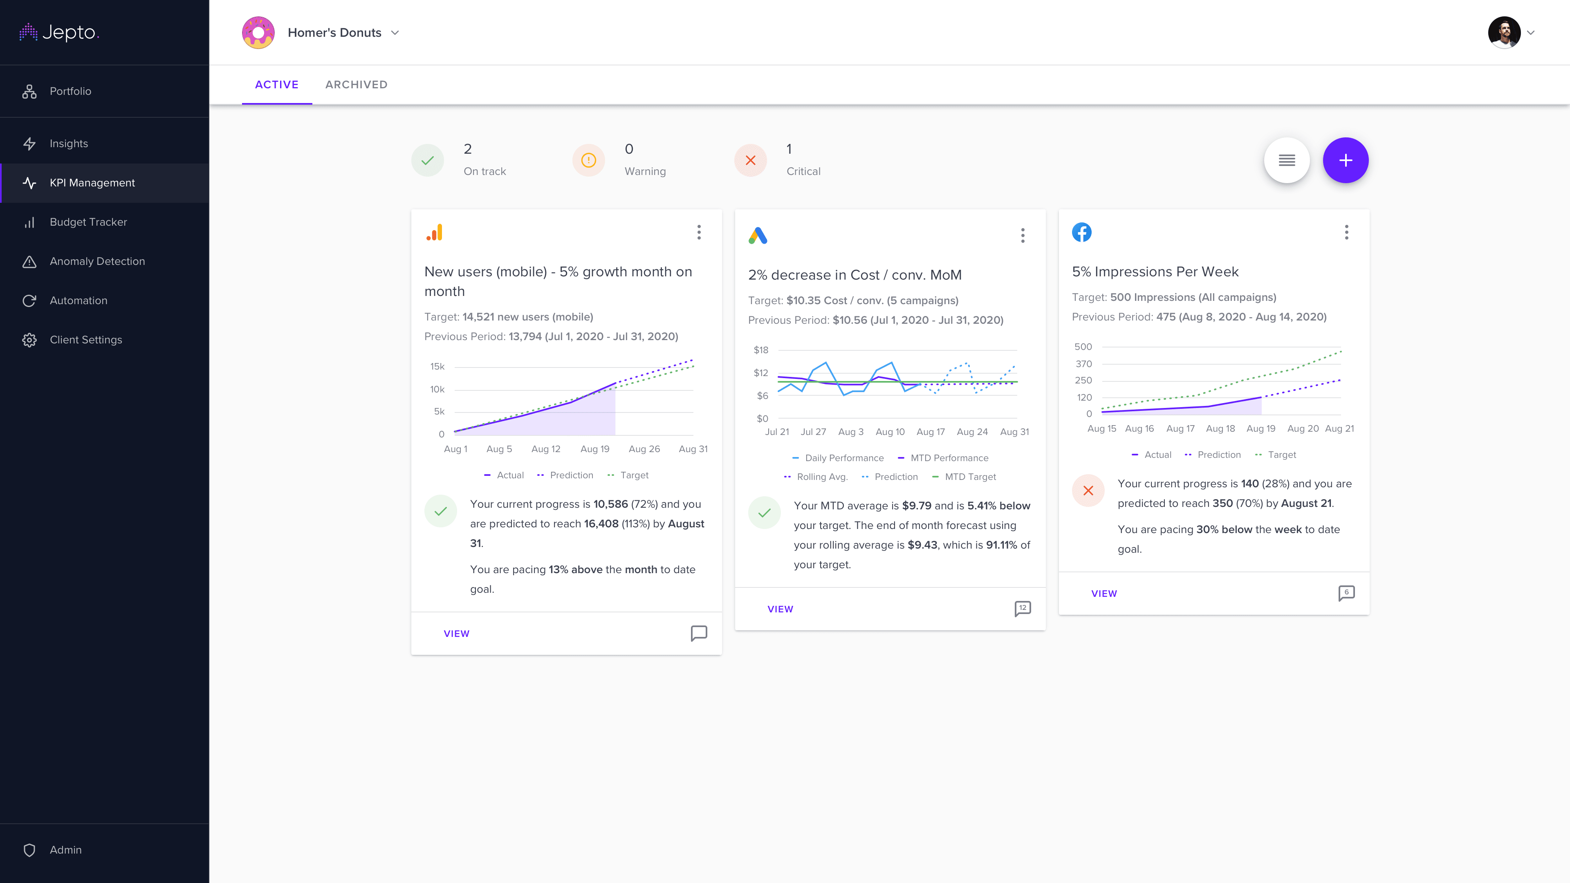Toggle Actual legend in Impressions chart
The height and width of the screenshot is (883, 1570).
tap(1151, 455)
